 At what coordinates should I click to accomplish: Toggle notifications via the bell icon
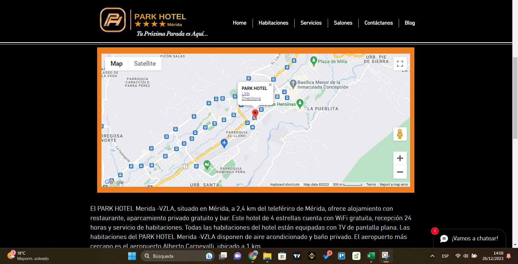point(508,256)
